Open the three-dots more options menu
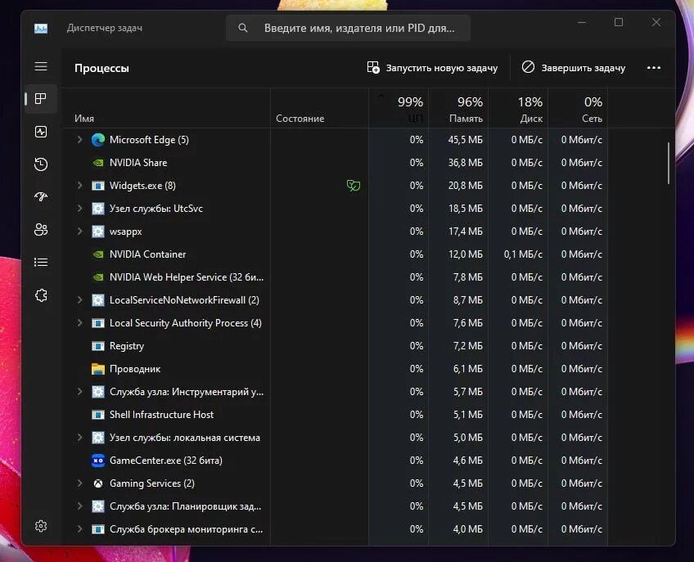Viewport: 694px width, 562px height. pyautogui.click(x=654, y=68)
